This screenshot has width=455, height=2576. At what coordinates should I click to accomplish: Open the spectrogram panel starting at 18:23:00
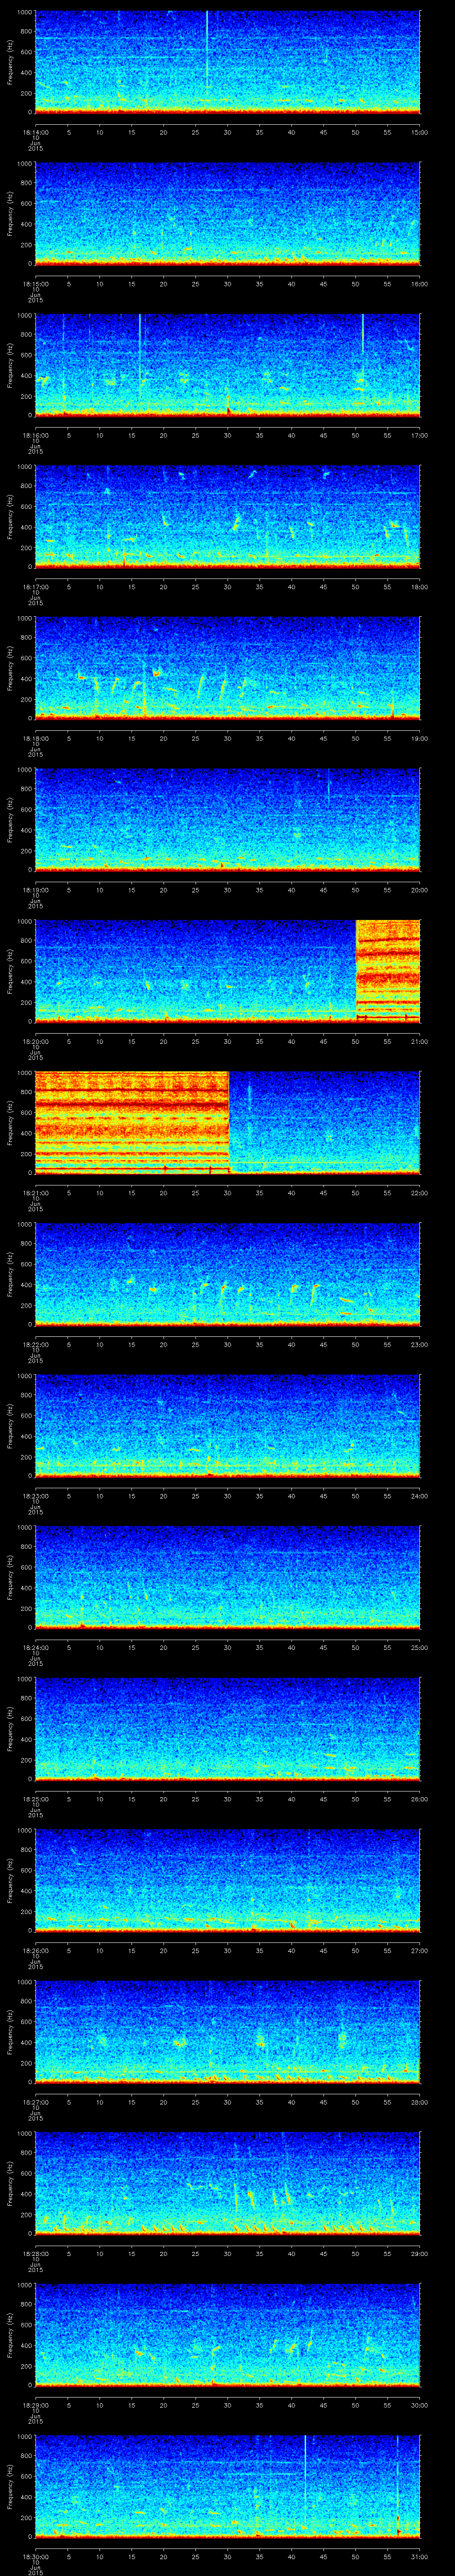click(x=227, y=1426)
